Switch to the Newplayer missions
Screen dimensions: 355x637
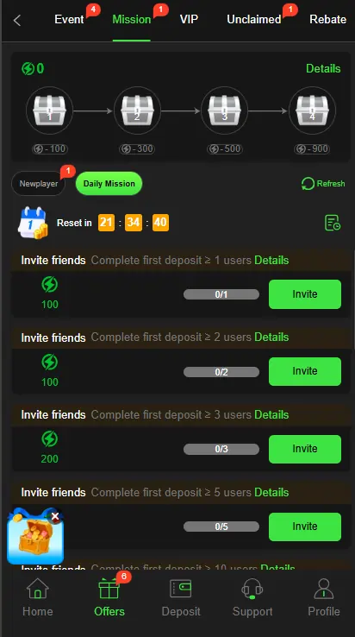point(39,184)
